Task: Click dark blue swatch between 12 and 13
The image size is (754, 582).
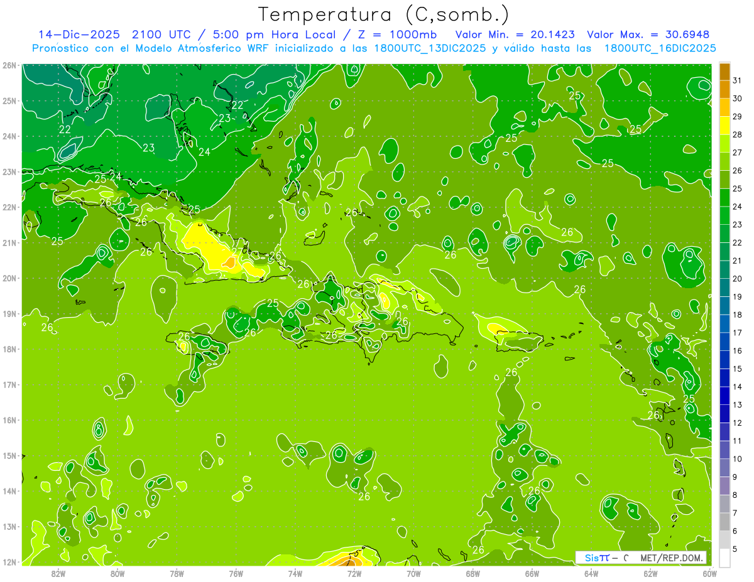Action: pos(724,414)
